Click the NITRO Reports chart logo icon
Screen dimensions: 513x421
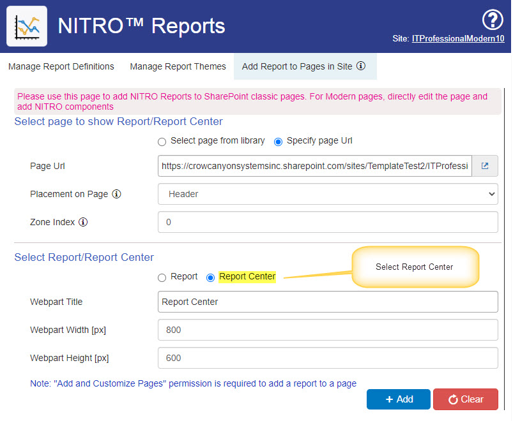coord(27,26)
